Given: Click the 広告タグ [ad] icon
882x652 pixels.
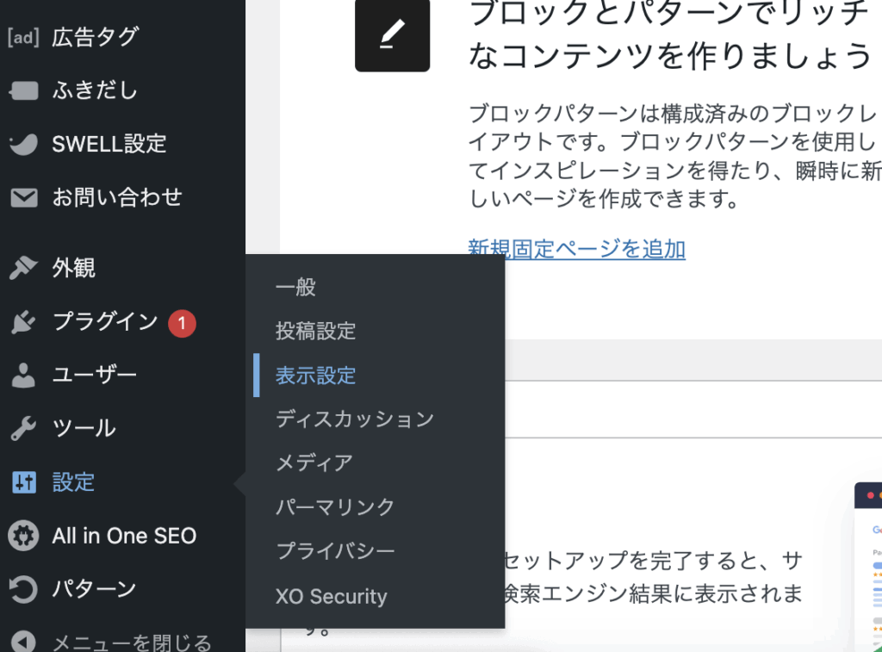Looking at the screenshot, I should coord(23,38).
